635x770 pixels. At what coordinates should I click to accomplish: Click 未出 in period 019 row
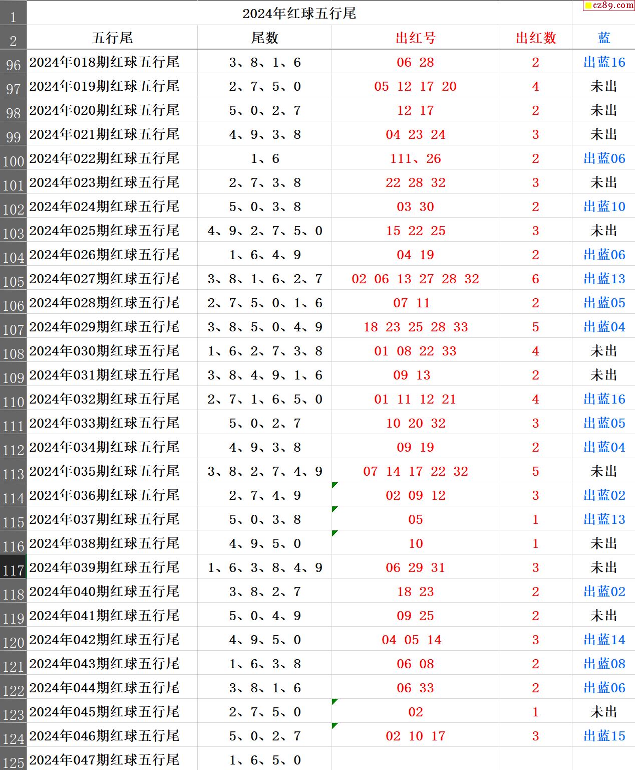(x=604, y=86)
